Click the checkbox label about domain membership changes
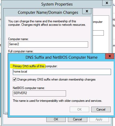The height and width of the screenshot is (126, 115). click(x=56, y=79)
